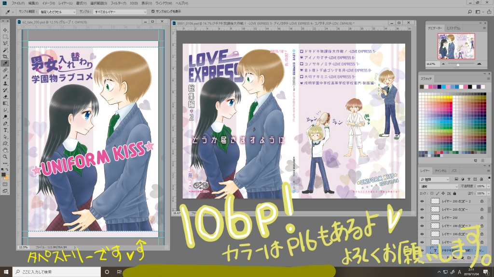Viewport: 494px width, 277px height.
Task: Open the 不透明度 opacity slider arrow
Action: tap(488, 186)
